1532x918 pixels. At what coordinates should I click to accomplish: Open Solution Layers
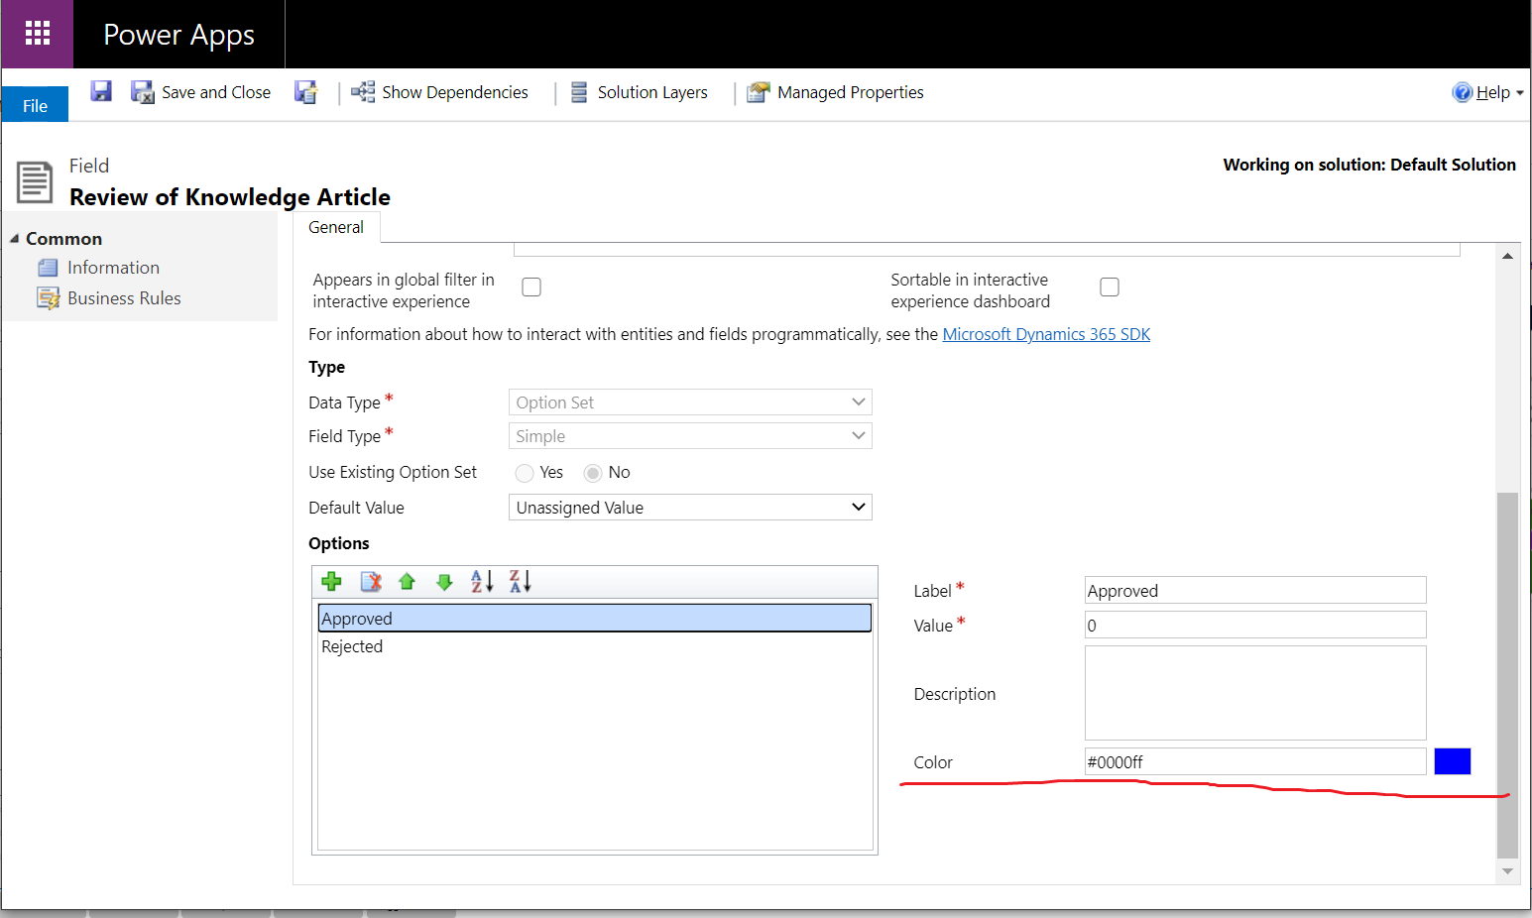tap(640, 92)
